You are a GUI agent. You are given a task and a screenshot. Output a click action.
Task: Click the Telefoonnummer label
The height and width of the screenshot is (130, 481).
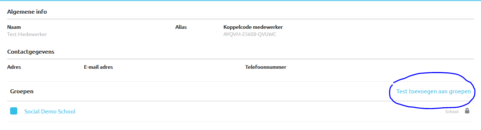pyautogui.click(x=266, y=67)
